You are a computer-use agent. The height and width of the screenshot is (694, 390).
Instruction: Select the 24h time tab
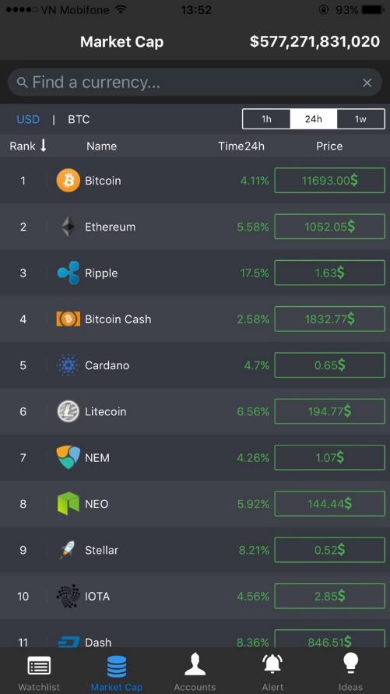pos(314,119)
